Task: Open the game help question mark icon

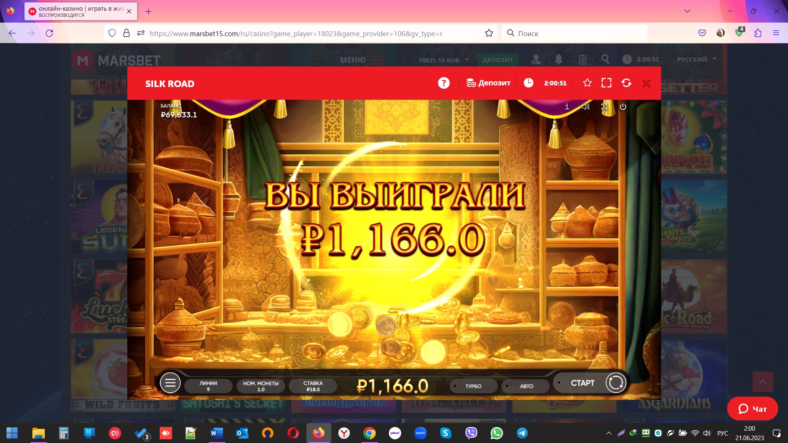Action: (x=443, y=83)
